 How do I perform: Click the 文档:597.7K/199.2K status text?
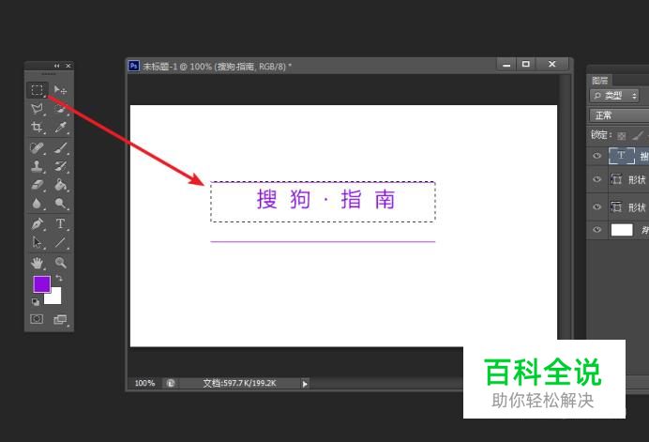240,383
